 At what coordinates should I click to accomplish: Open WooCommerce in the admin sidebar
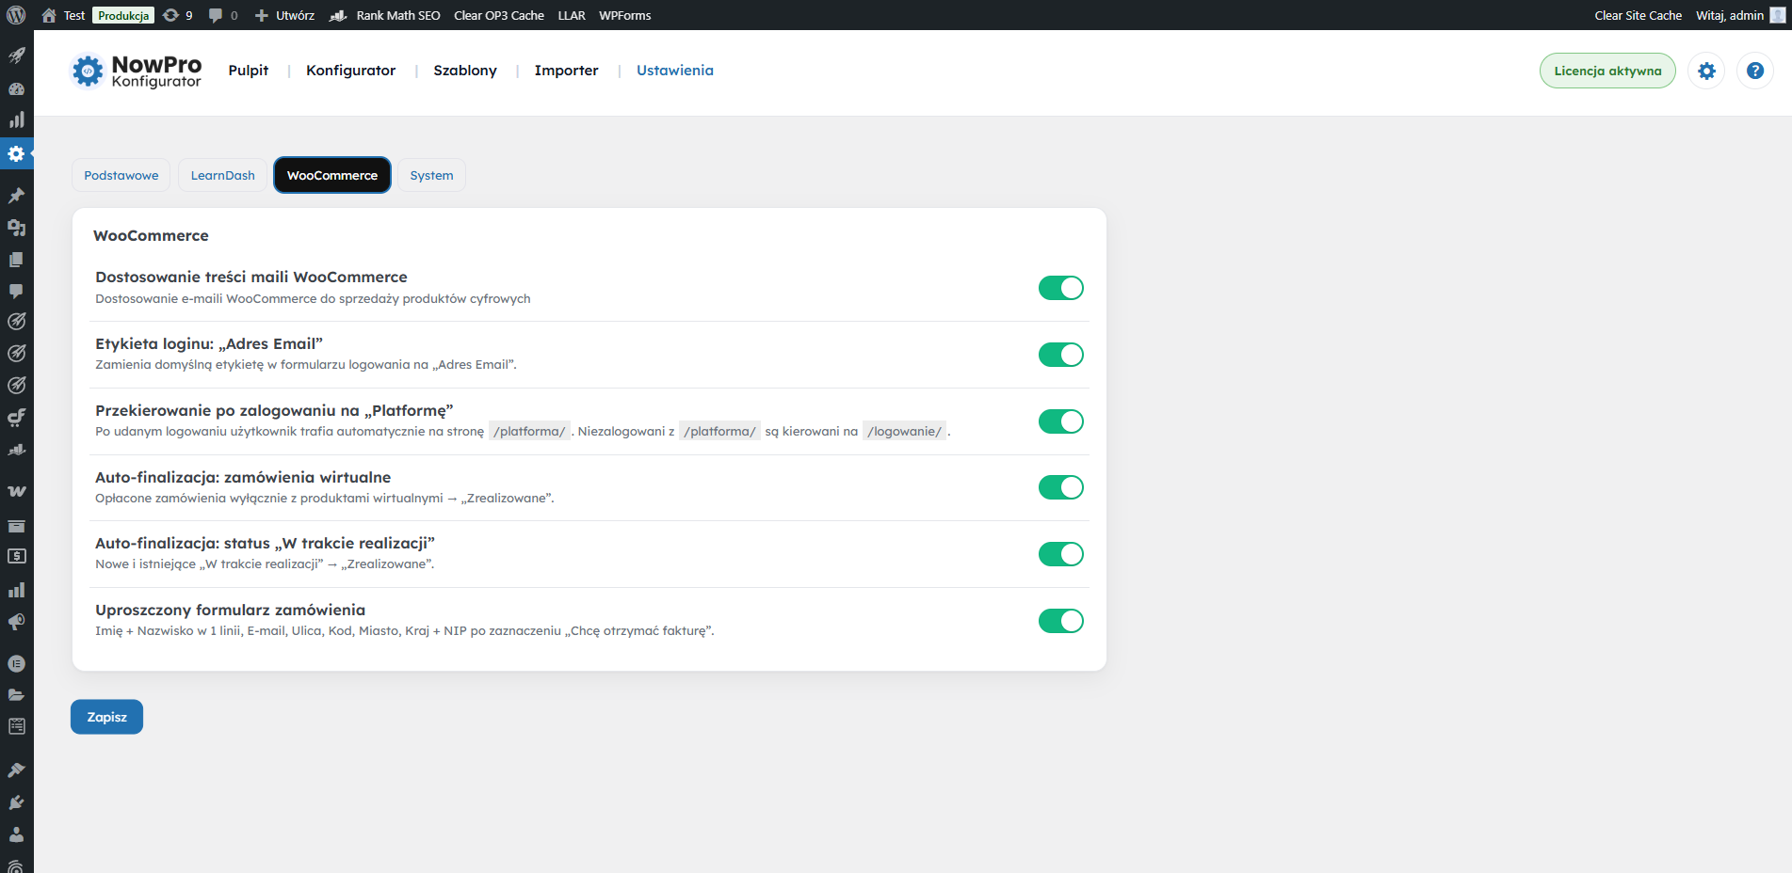point(16,491)
